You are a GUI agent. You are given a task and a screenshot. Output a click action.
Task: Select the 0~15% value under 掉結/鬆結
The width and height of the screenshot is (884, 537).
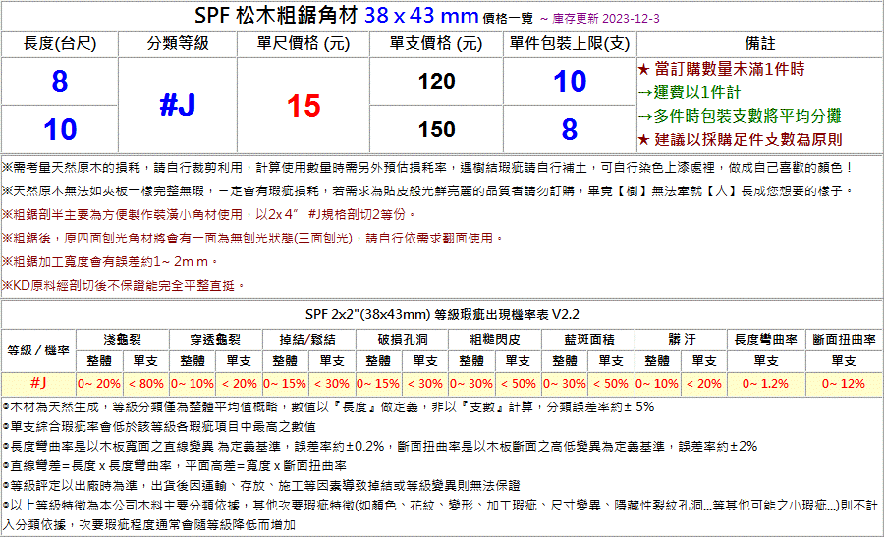[285, 384]
